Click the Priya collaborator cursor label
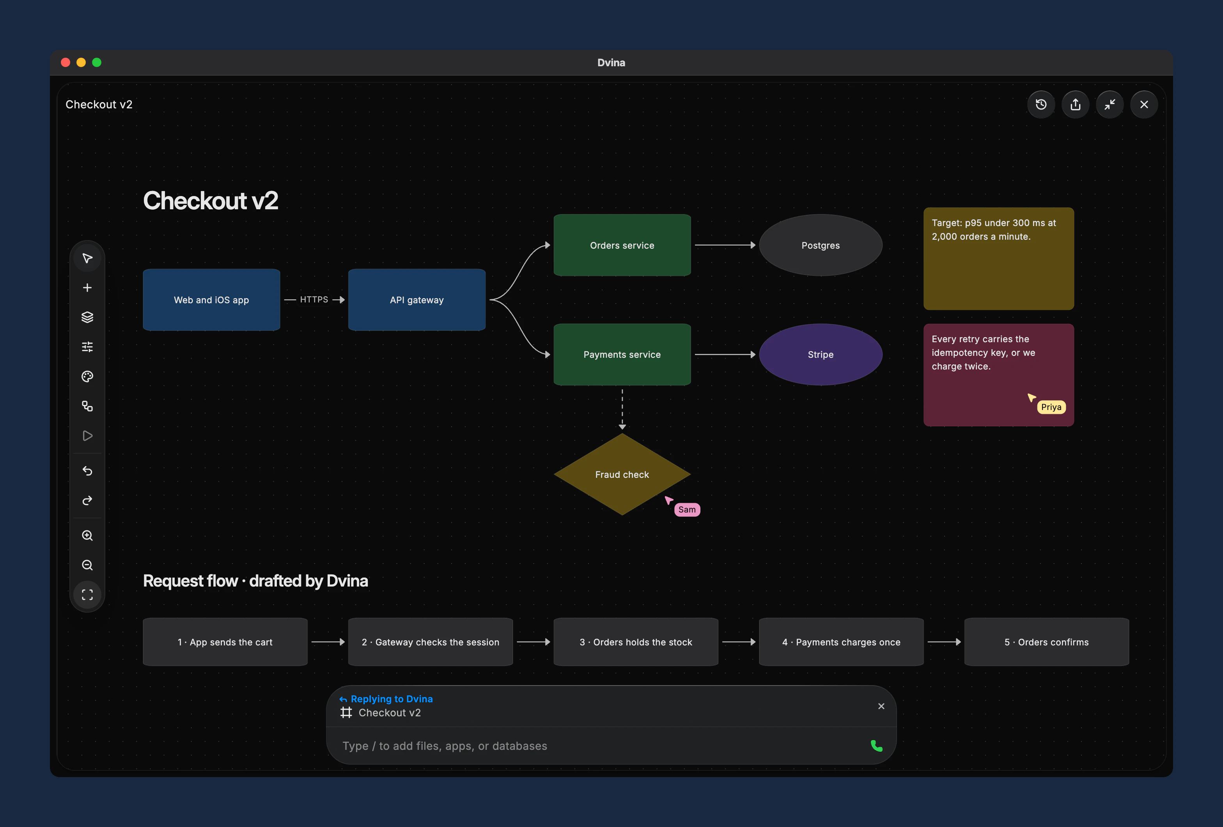This screenshot has width=1223, height=827. pyautogui.click(x=1051, y=407)
